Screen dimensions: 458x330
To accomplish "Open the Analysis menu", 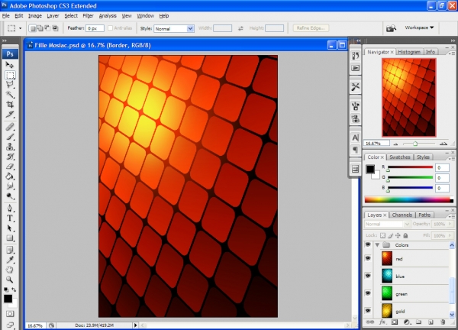I will [x=108, y=16].
